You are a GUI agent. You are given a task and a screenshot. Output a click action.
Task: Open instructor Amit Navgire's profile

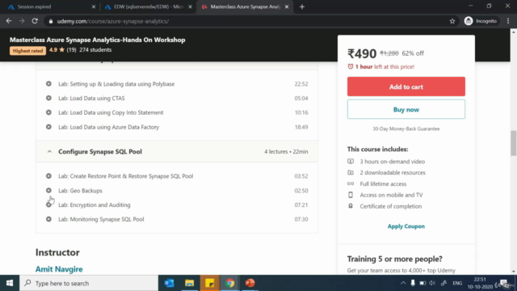59,269
